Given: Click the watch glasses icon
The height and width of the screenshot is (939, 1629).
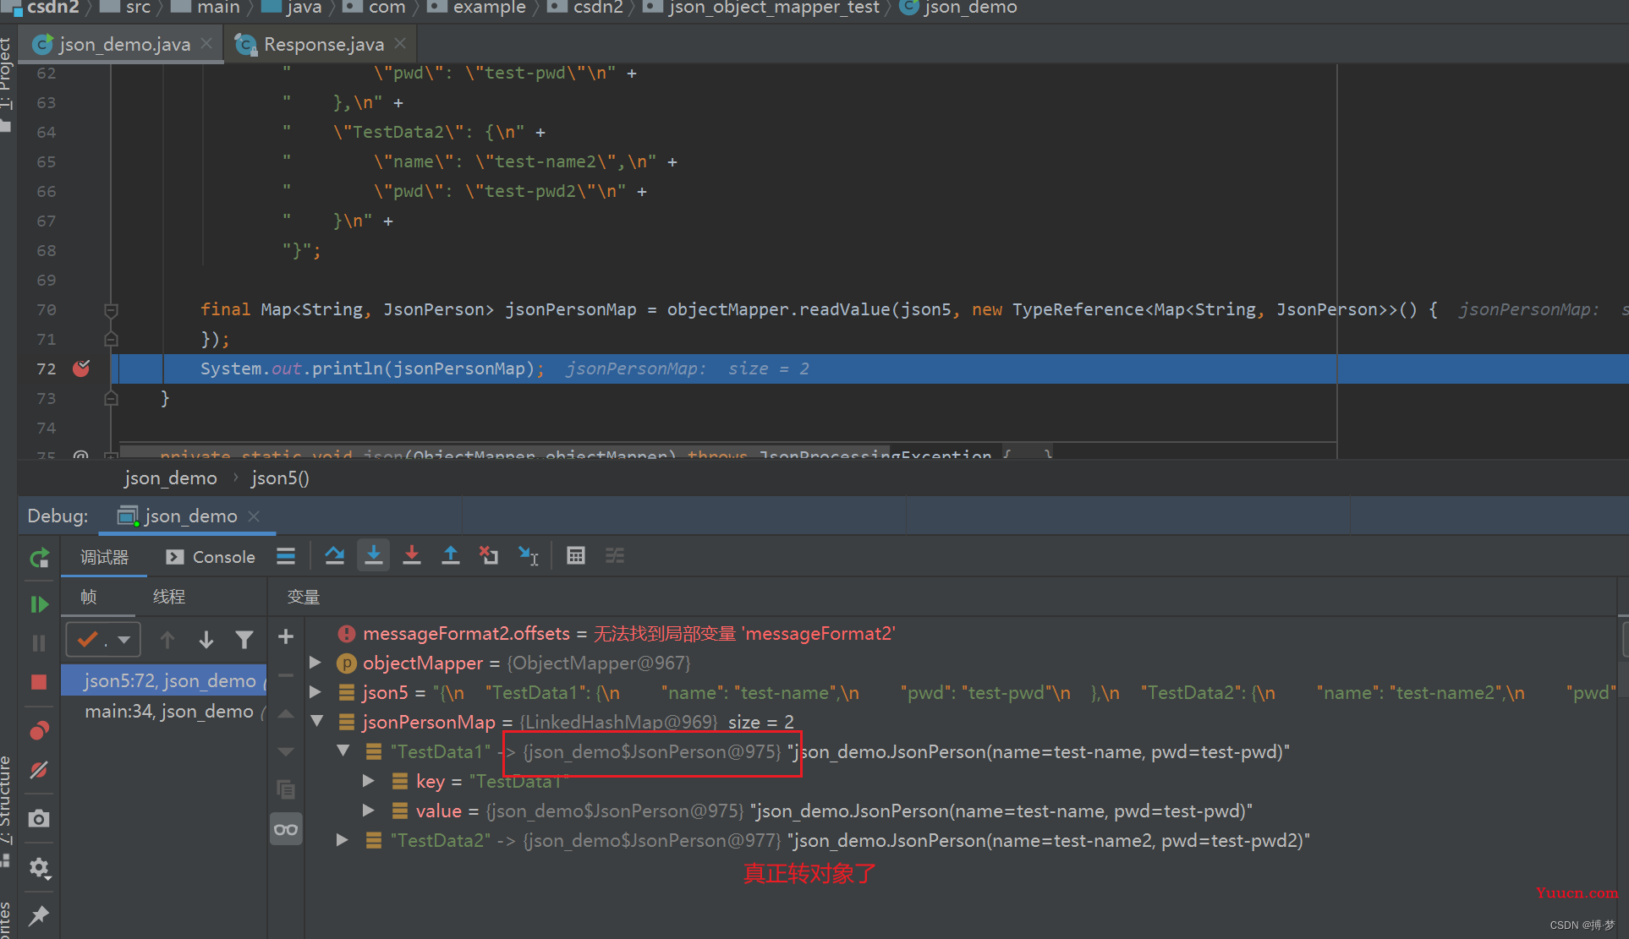Looking at the screenshot, I should 286,829.
